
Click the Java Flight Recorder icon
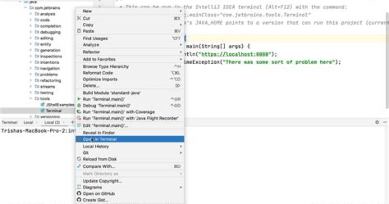coord(79,118)
